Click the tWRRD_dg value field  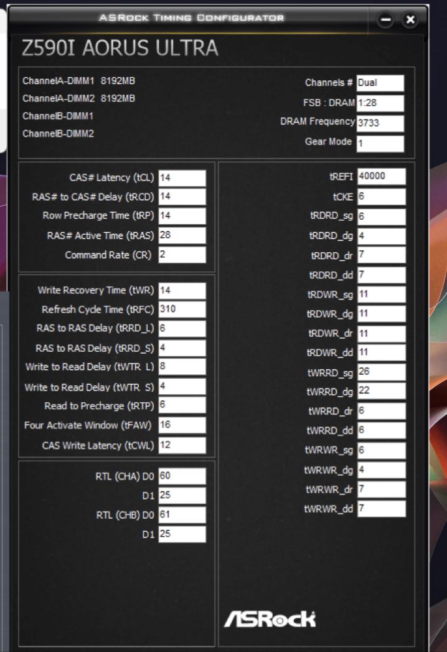click(x=382, y=391)
